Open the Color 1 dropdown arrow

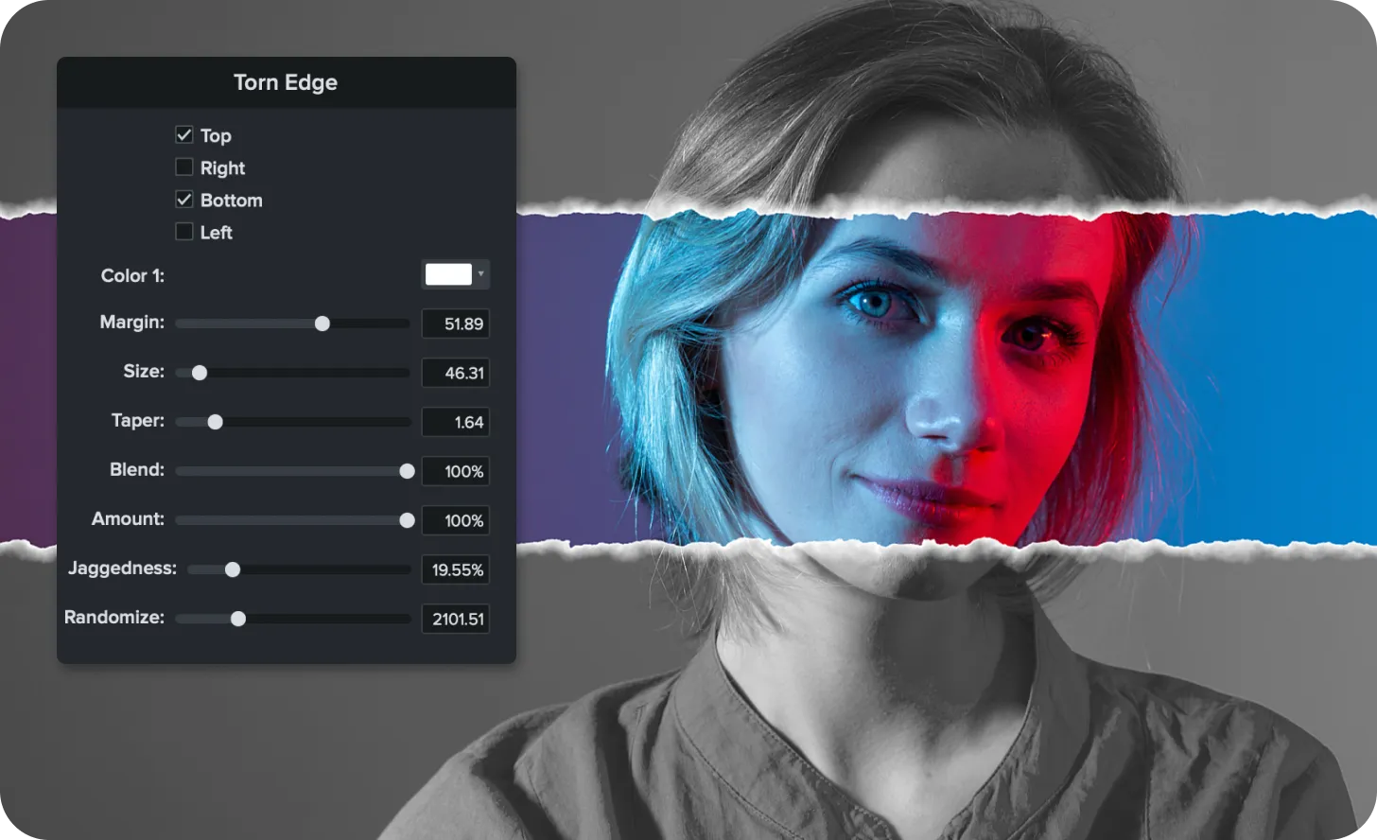481,274
